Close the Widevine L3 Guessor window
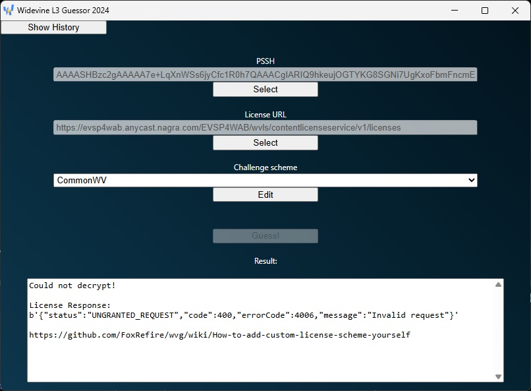Image resolution: width=531 pixels, height=391 pixels. click(515, 11)
